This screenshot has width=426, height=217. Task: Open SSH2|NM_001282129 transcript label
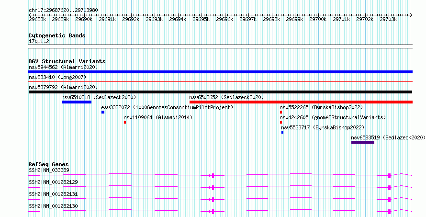point(53,182)
